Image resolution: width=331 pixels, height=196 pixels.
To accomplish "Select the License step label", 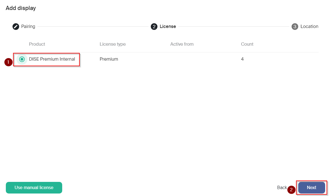I will click(x=168, y=27).
